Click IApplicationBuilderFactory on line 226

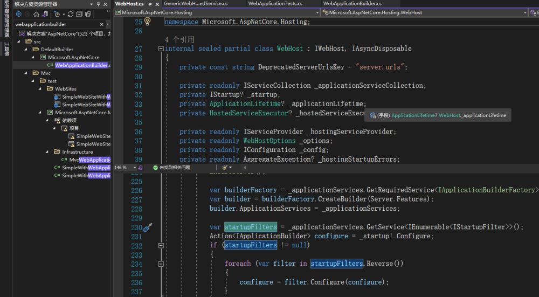pyautogui.click(x=487, y=190)
